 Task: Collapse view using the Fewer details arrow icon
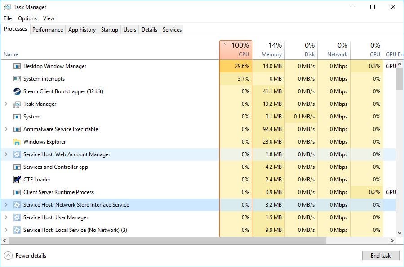8,256
